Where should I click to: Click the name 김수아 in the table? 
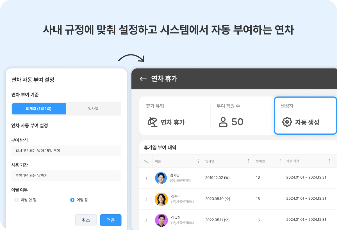(x=176, y=196)
